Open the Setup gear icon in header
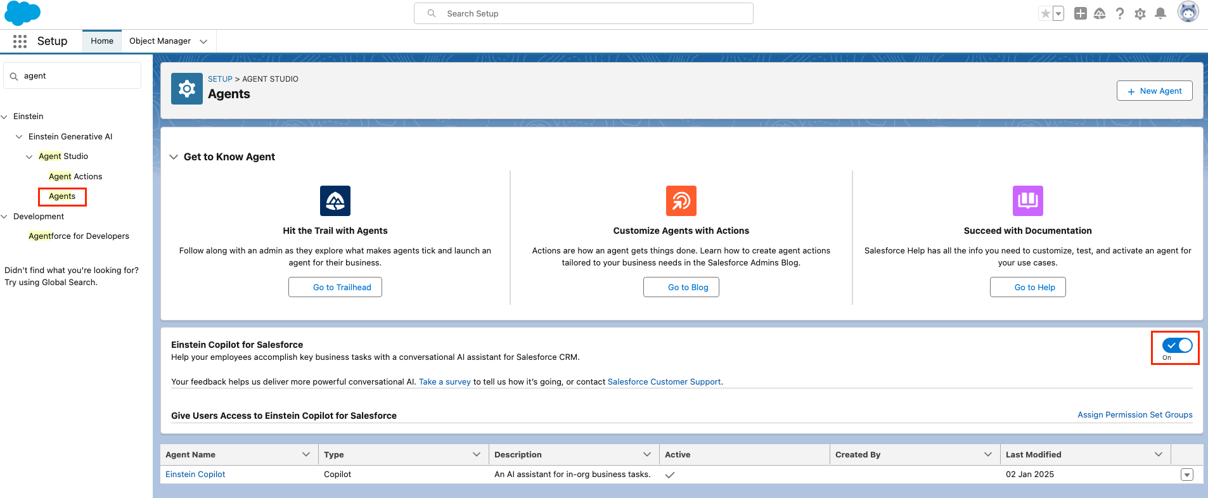The width and height of the screenshot is (1208, 498). pos(1140,13)
